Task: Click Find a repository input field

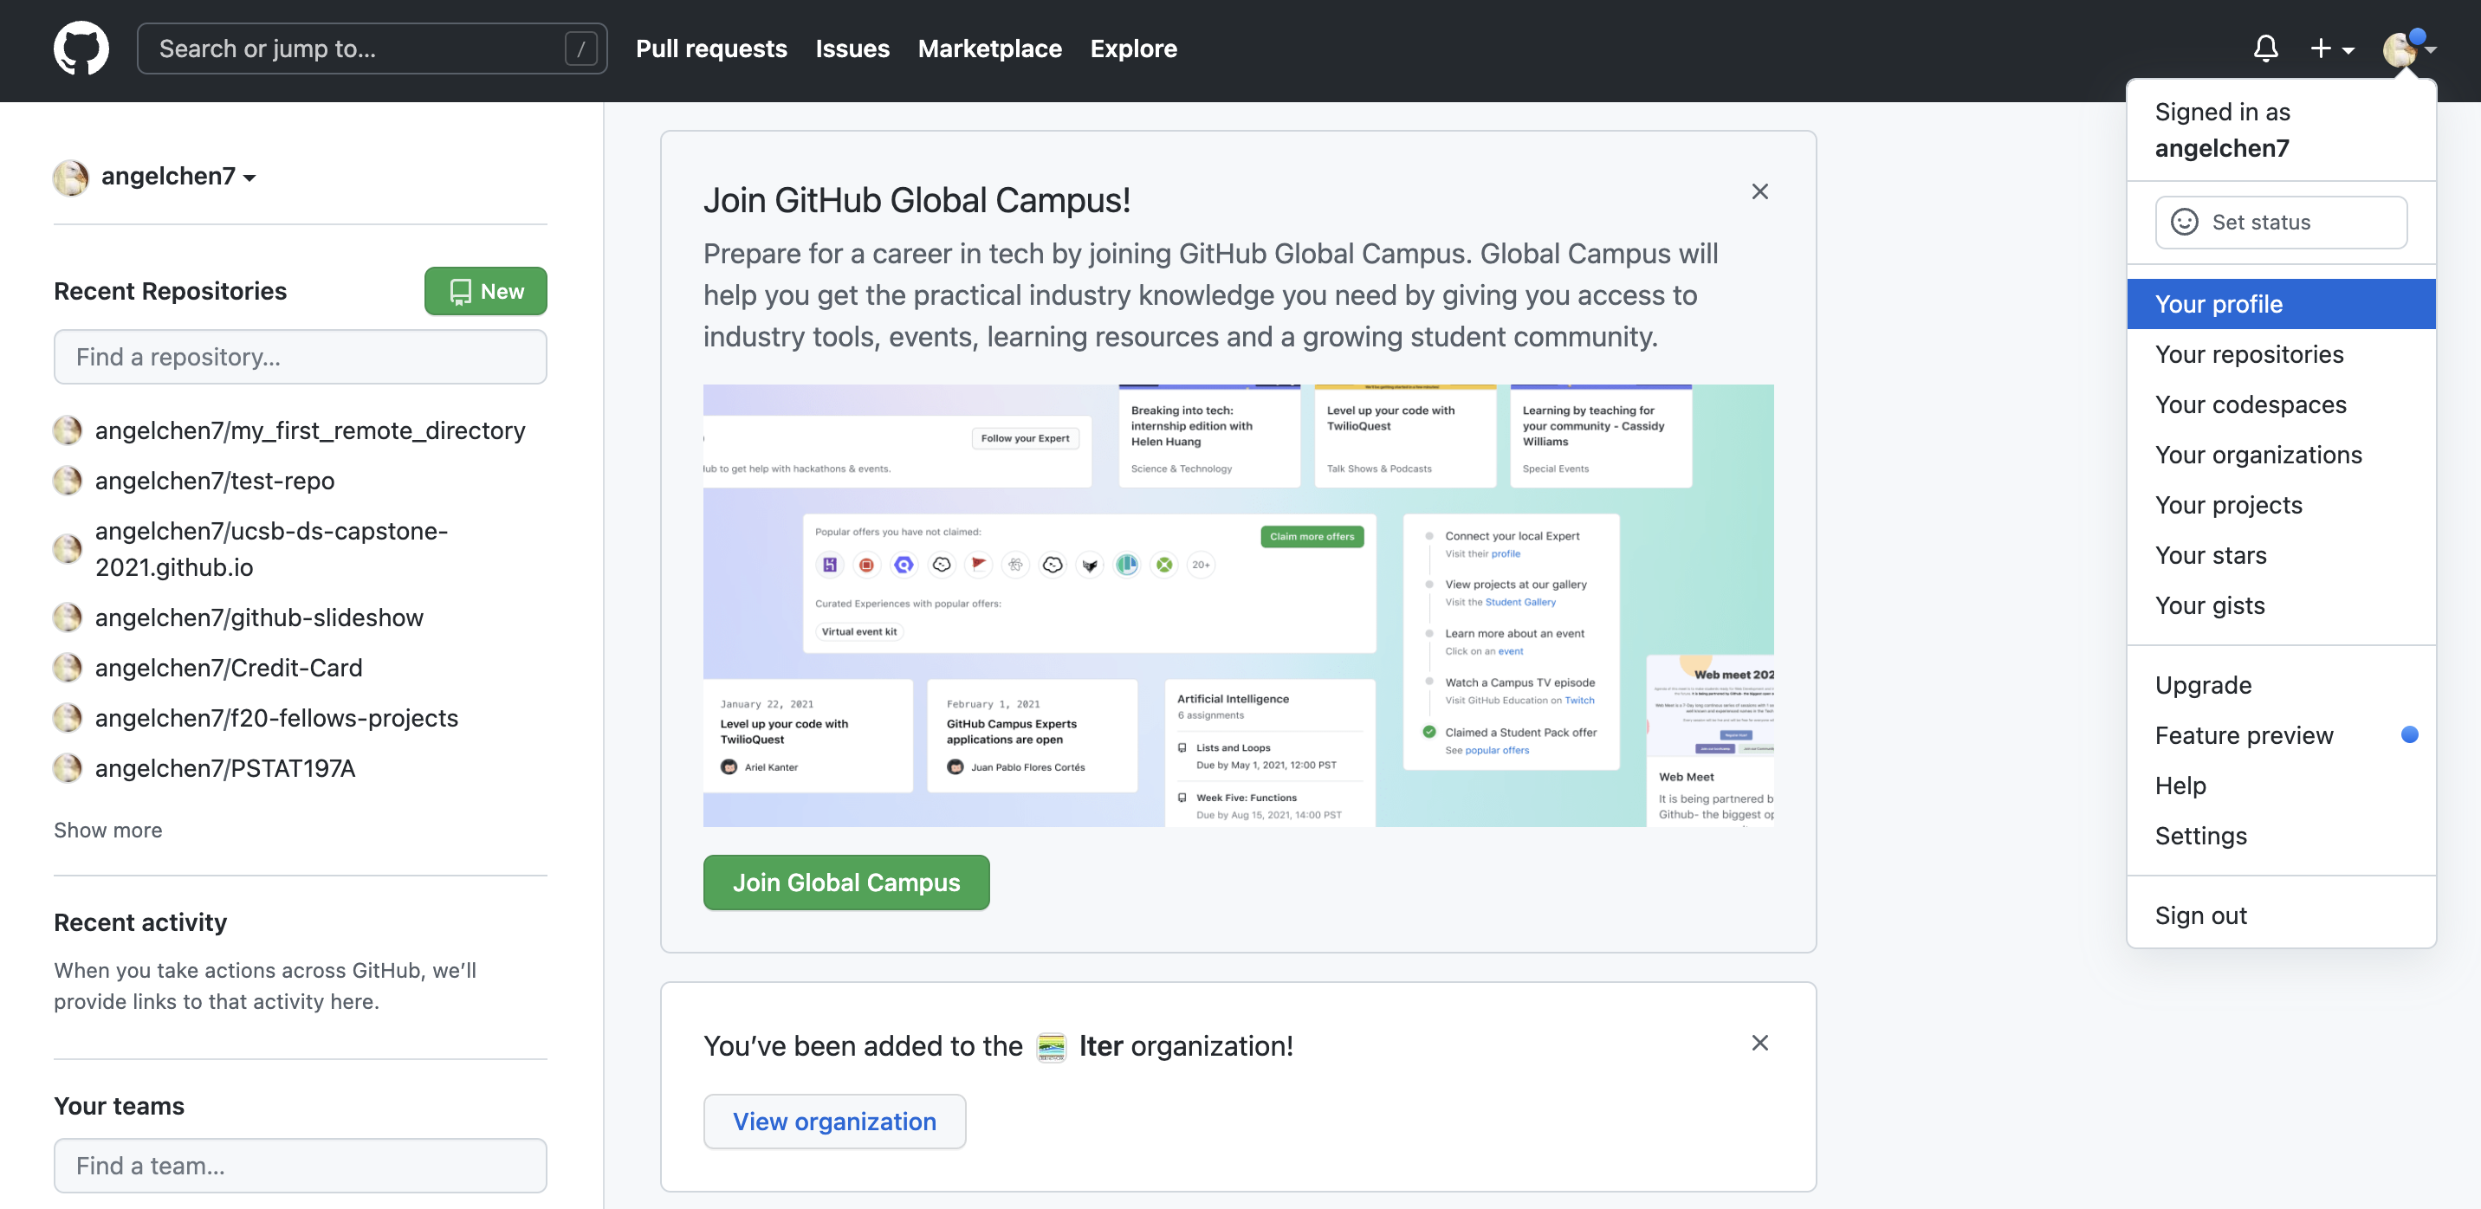Action: coord(301,354)
